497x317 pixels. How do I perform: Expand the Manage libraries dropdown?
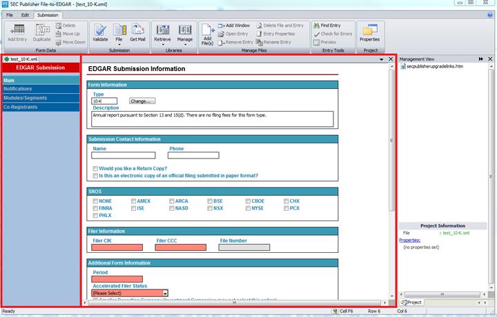tap(185, 45)
